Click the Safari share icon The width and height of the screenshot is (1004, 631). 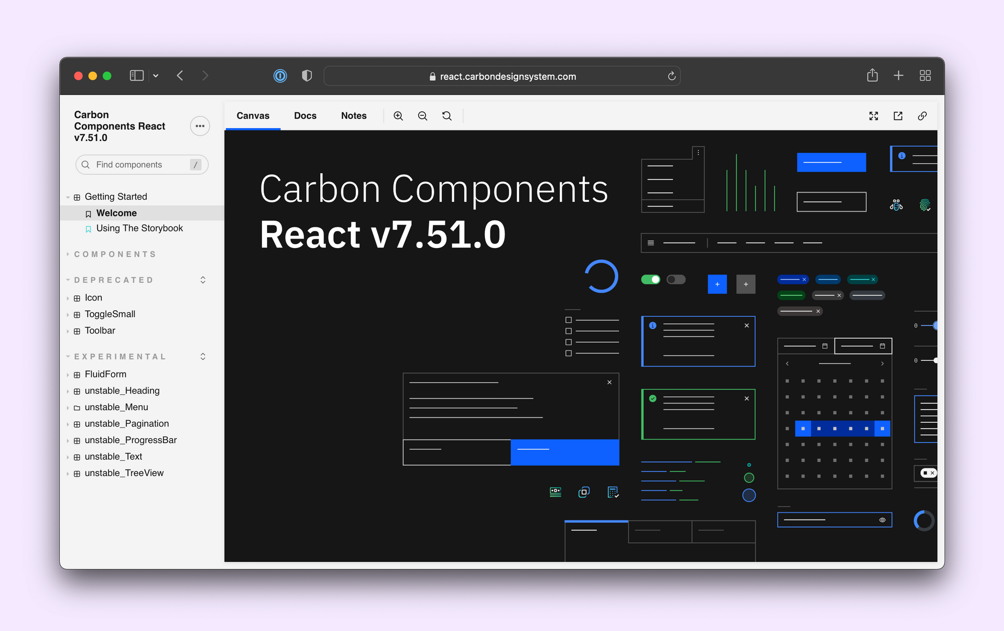872,76
